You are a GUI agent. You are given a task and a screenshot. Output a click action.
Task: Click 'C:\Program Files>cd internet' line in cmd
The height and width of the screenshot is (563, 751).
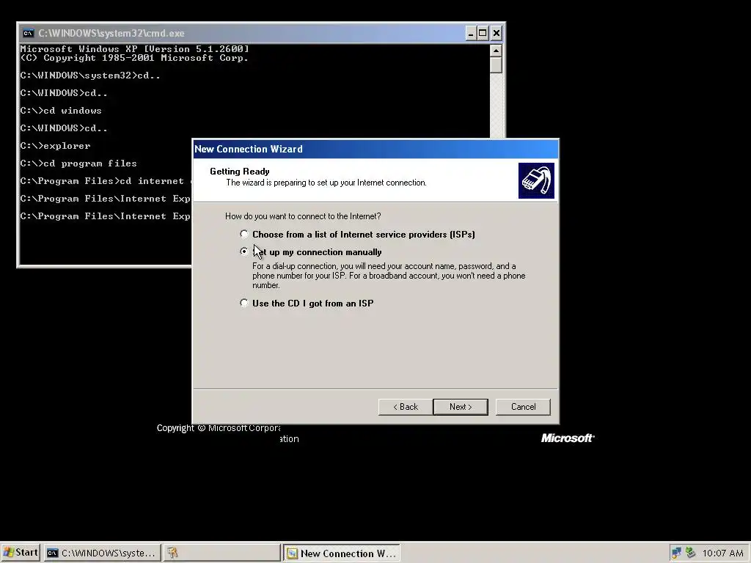[x=106, y=181]
